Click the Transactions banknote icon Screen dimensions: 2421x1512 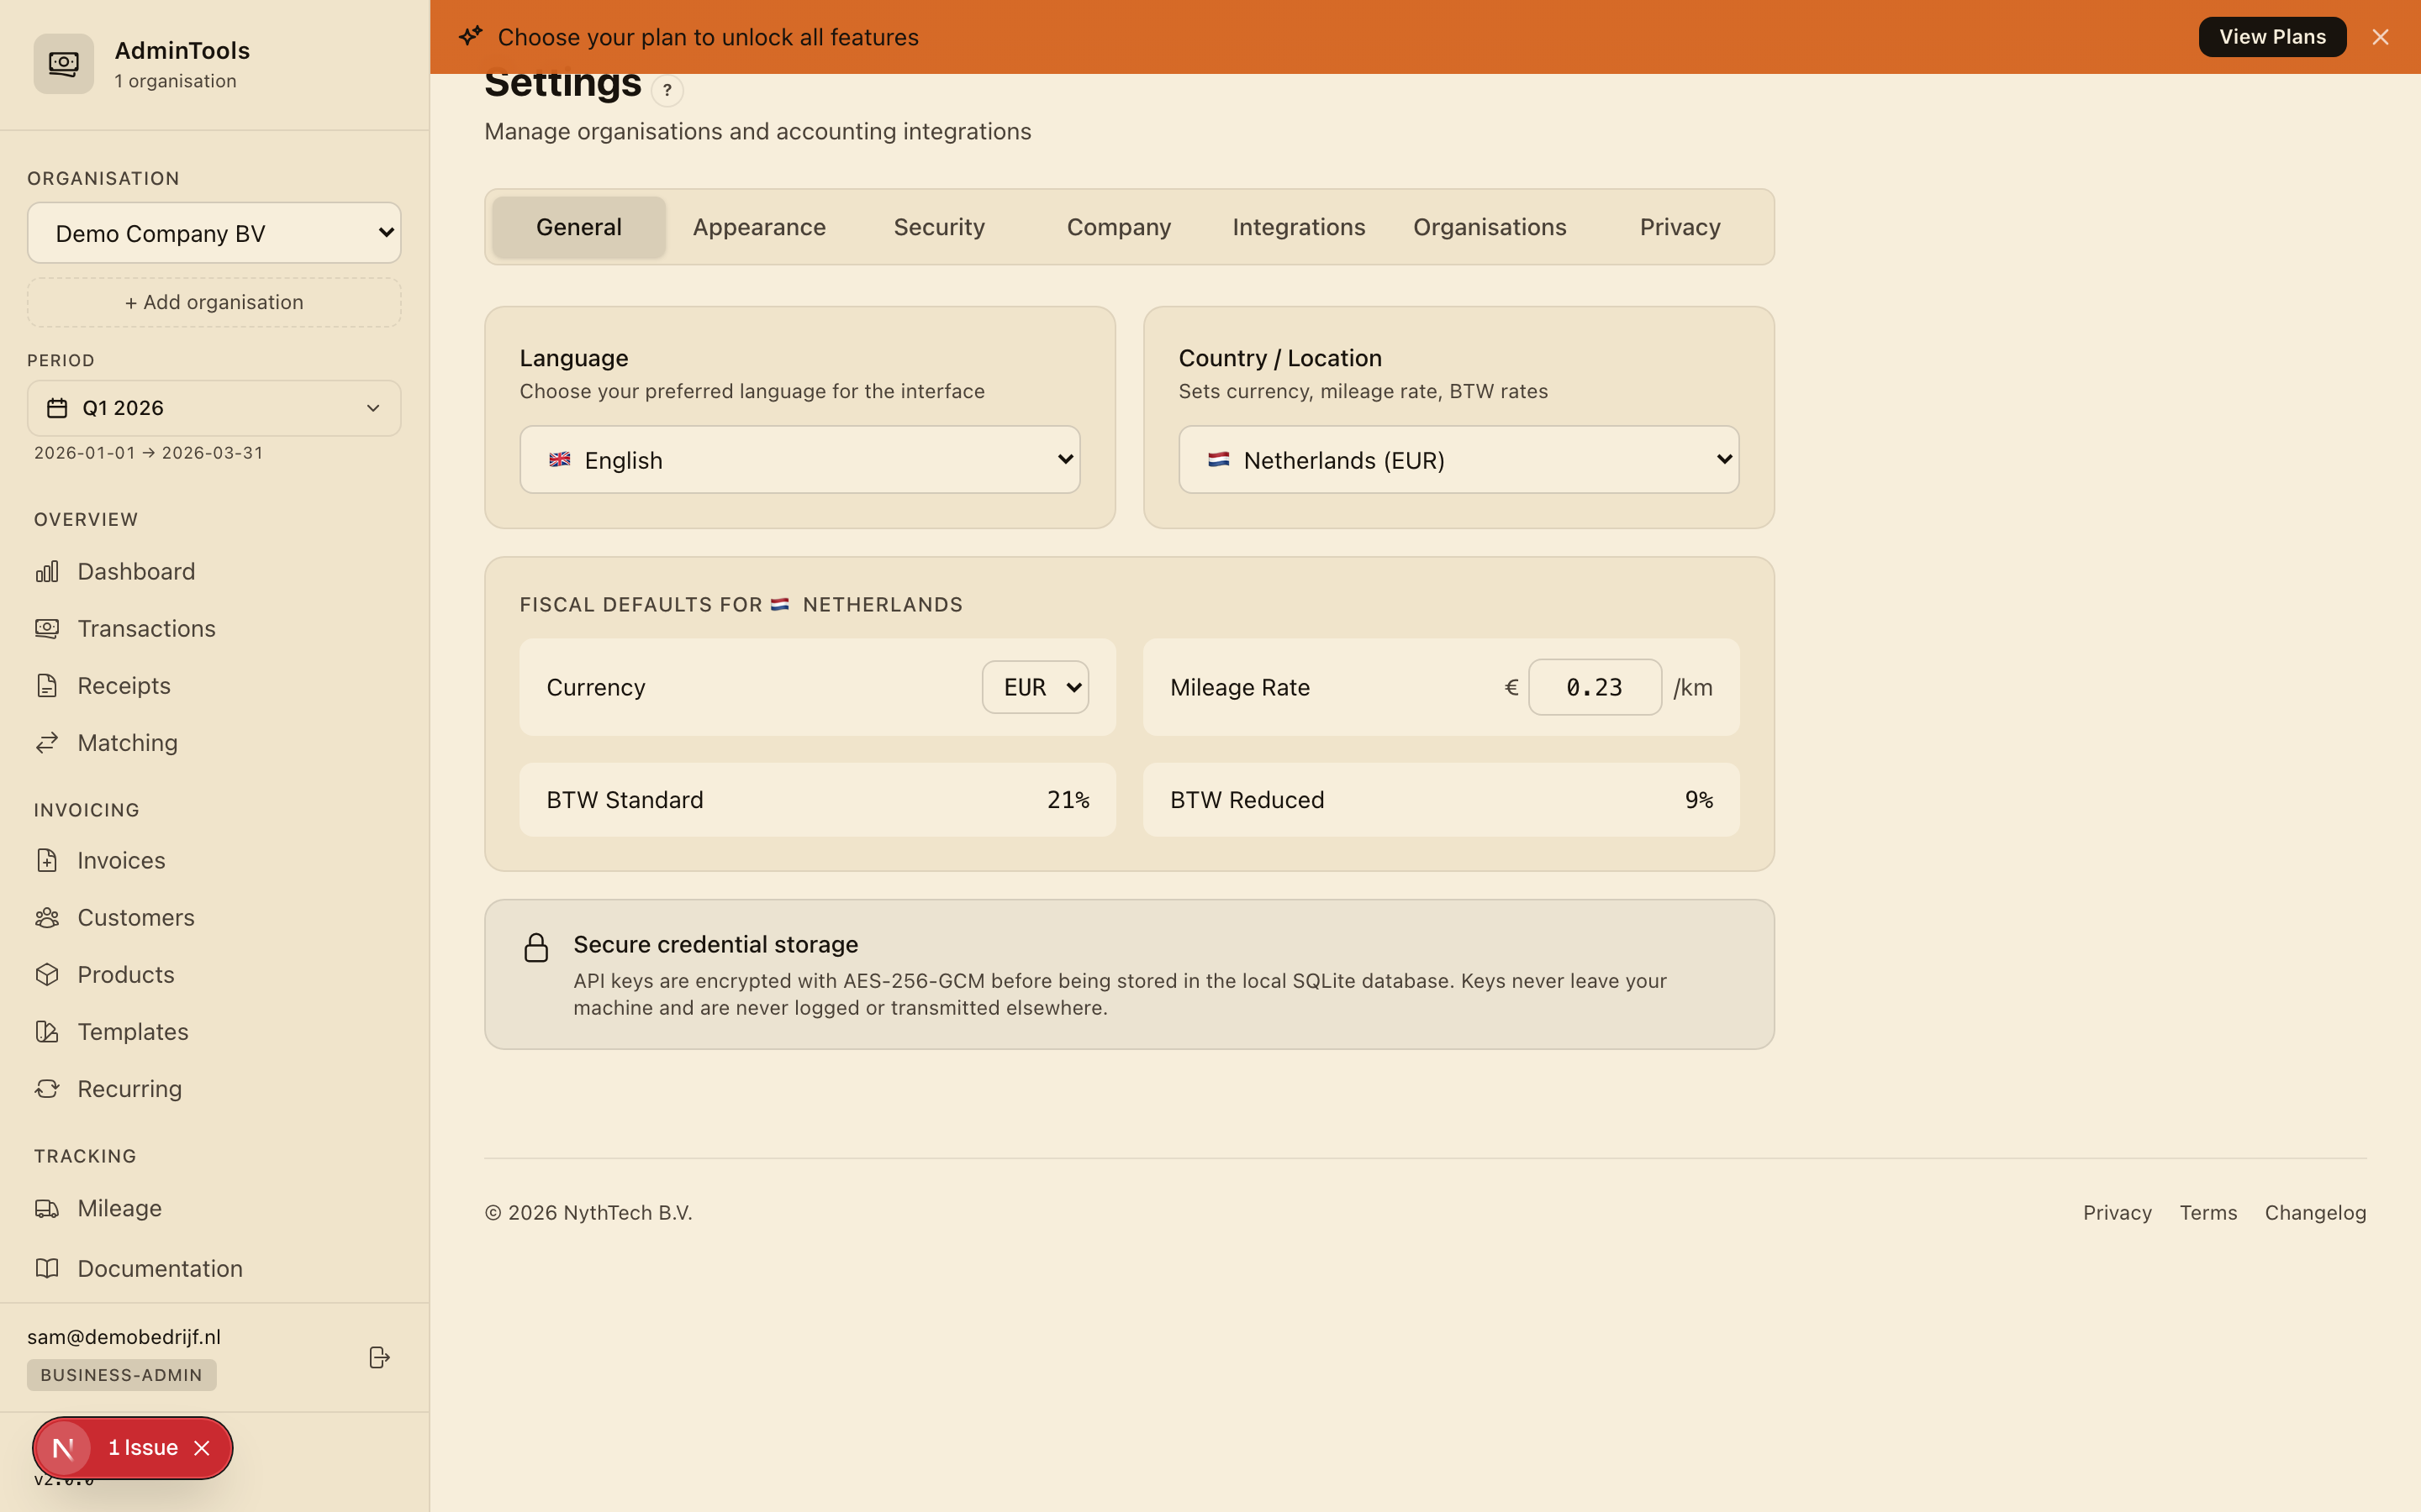(47, 628)
